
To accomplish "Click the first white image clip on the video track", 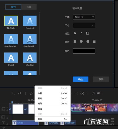I will click(x=18, y=109).
